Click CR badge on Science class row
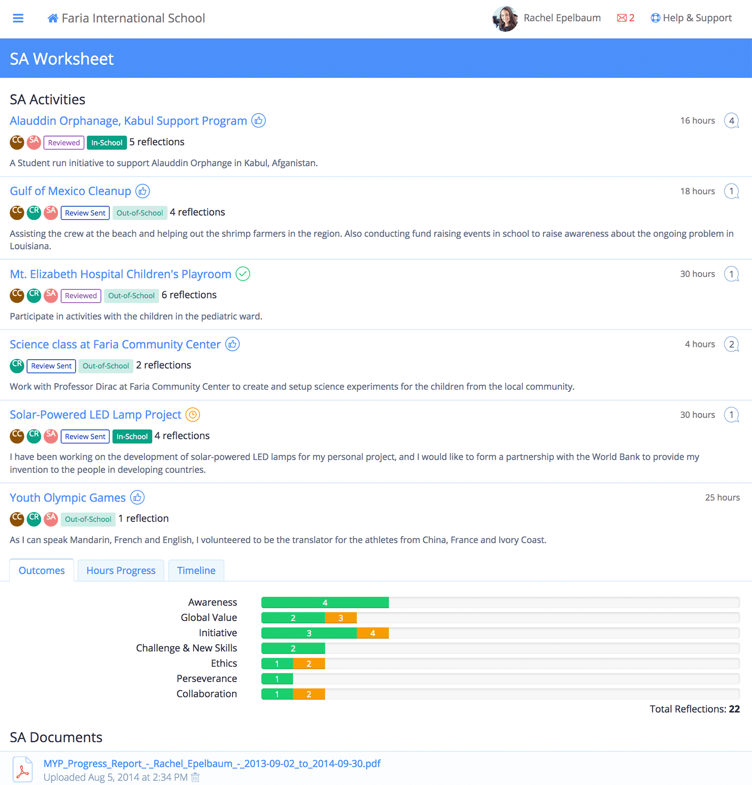The width and height of the screenshot is (752, 785). [17, 366]
